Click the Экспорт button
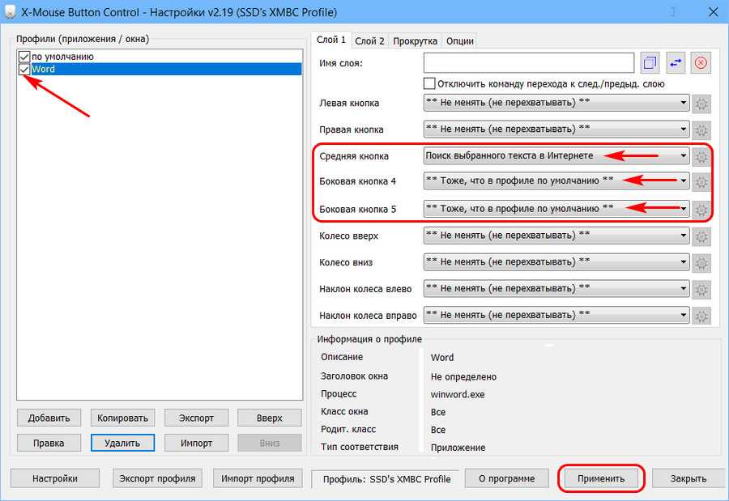The height and width of the screenshot is (501, 729). pos(196,418)
